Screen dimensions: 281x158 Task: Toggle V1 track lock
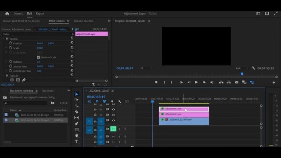coord(95,121)
